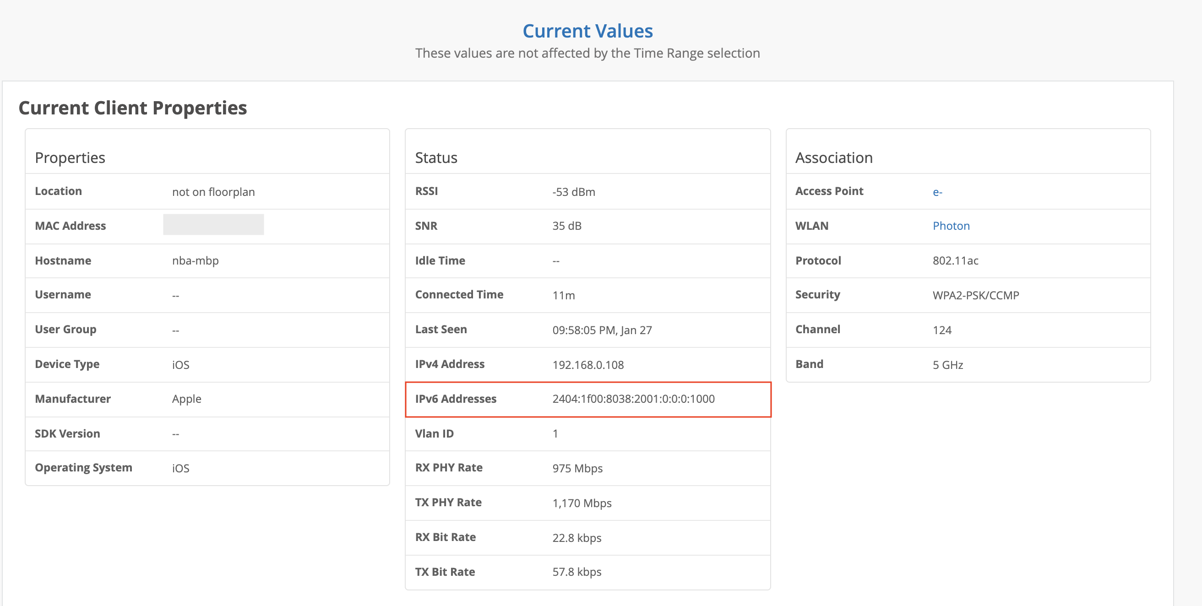Click the Security value WPA2-PSK/CCMP
Image resolution: width=1202 pixels, height=606 pixels.
(x=975, y=295)
